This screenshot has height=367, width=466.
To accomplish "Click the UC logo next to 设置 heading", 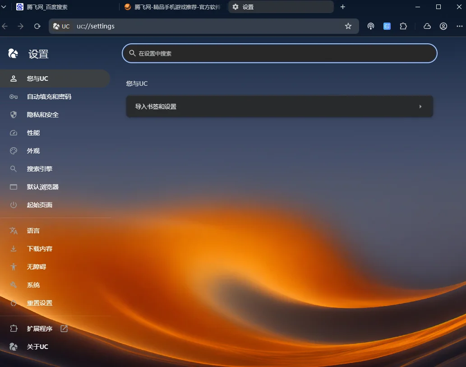I will coord(13,54).
